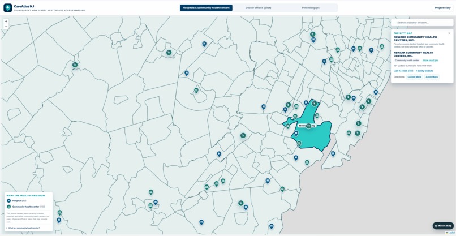Select the health center pin beside the legend panel
The height and width of the screenshot is (236, 456).
pos(59,213)
